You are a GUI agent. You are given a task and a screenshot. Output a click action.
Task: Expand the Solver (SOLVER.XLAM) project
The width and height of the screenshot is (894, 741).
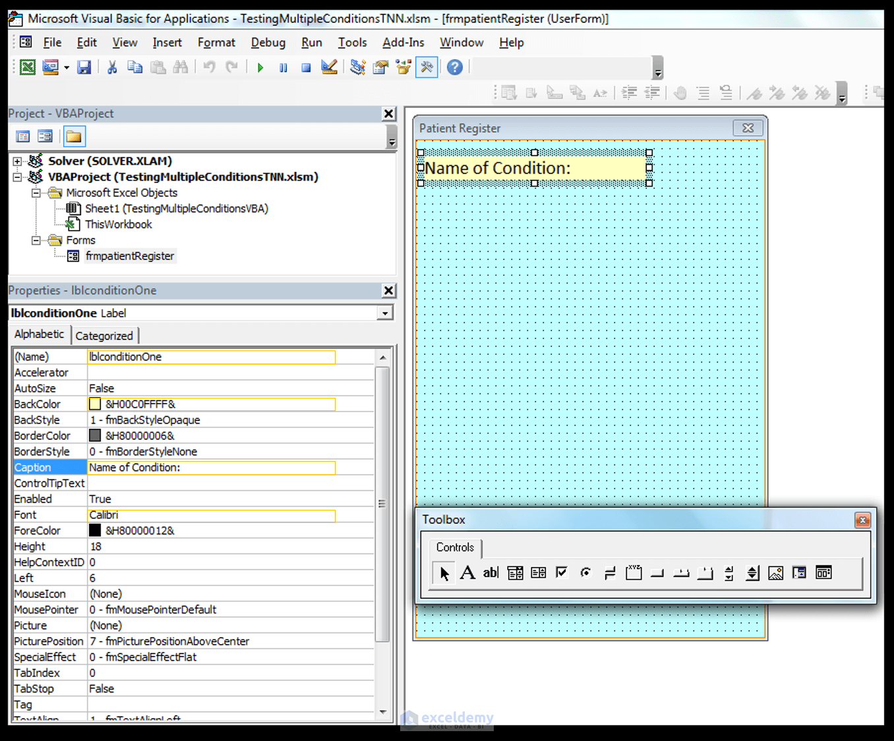click(18, 161)
